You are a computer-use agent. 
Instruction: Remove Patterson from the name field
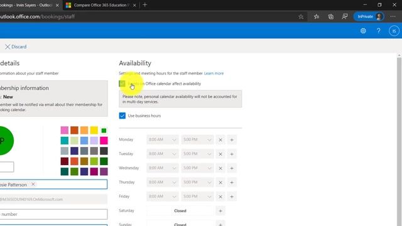coord(33,184)
